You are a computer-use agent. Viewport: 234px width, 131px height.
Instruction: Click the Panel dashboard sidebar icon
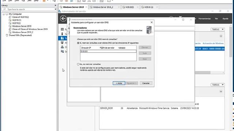coord(62,29)
